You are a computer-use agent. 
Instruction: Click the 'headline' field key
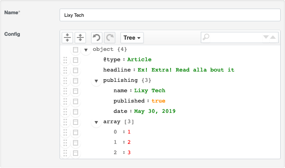coord(117,70)
